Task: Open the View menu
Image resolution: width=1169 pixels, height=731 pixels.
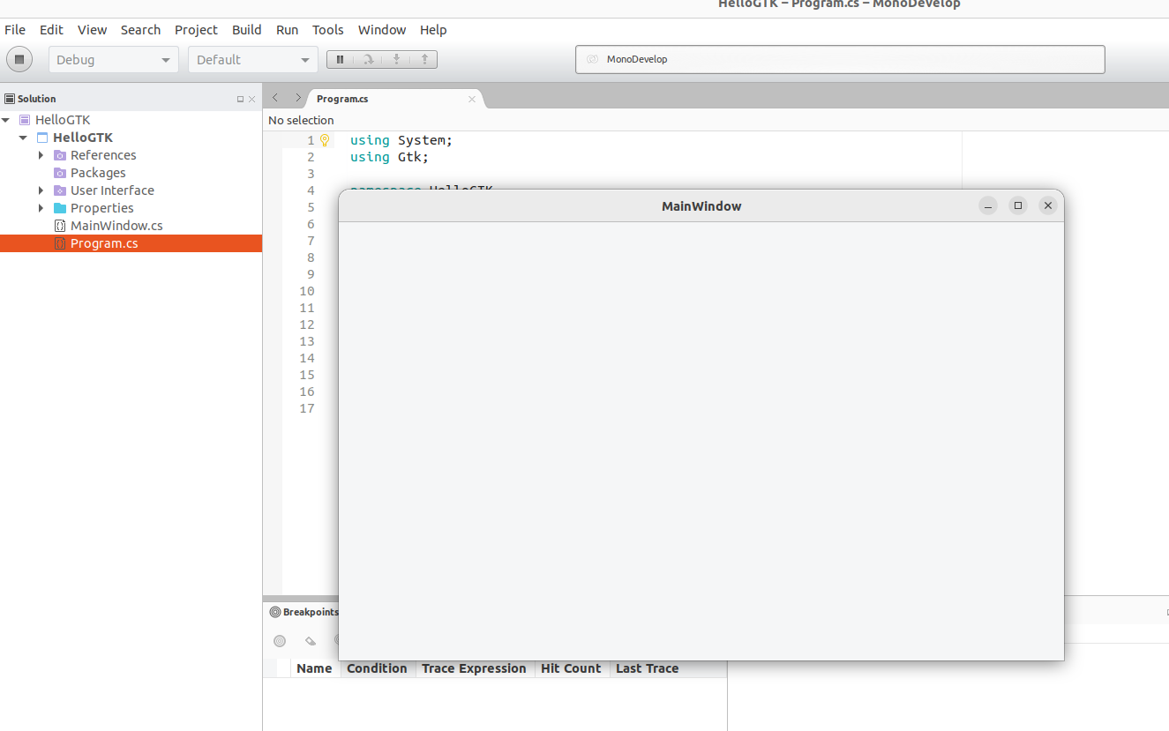Action: pyautogui.click(x=92, y=30)
